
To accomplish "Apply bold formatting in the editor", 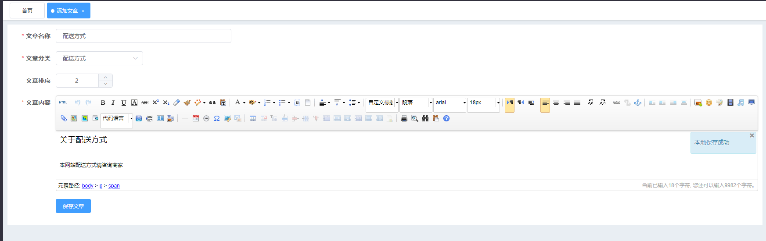I will (x=103, y=103).
